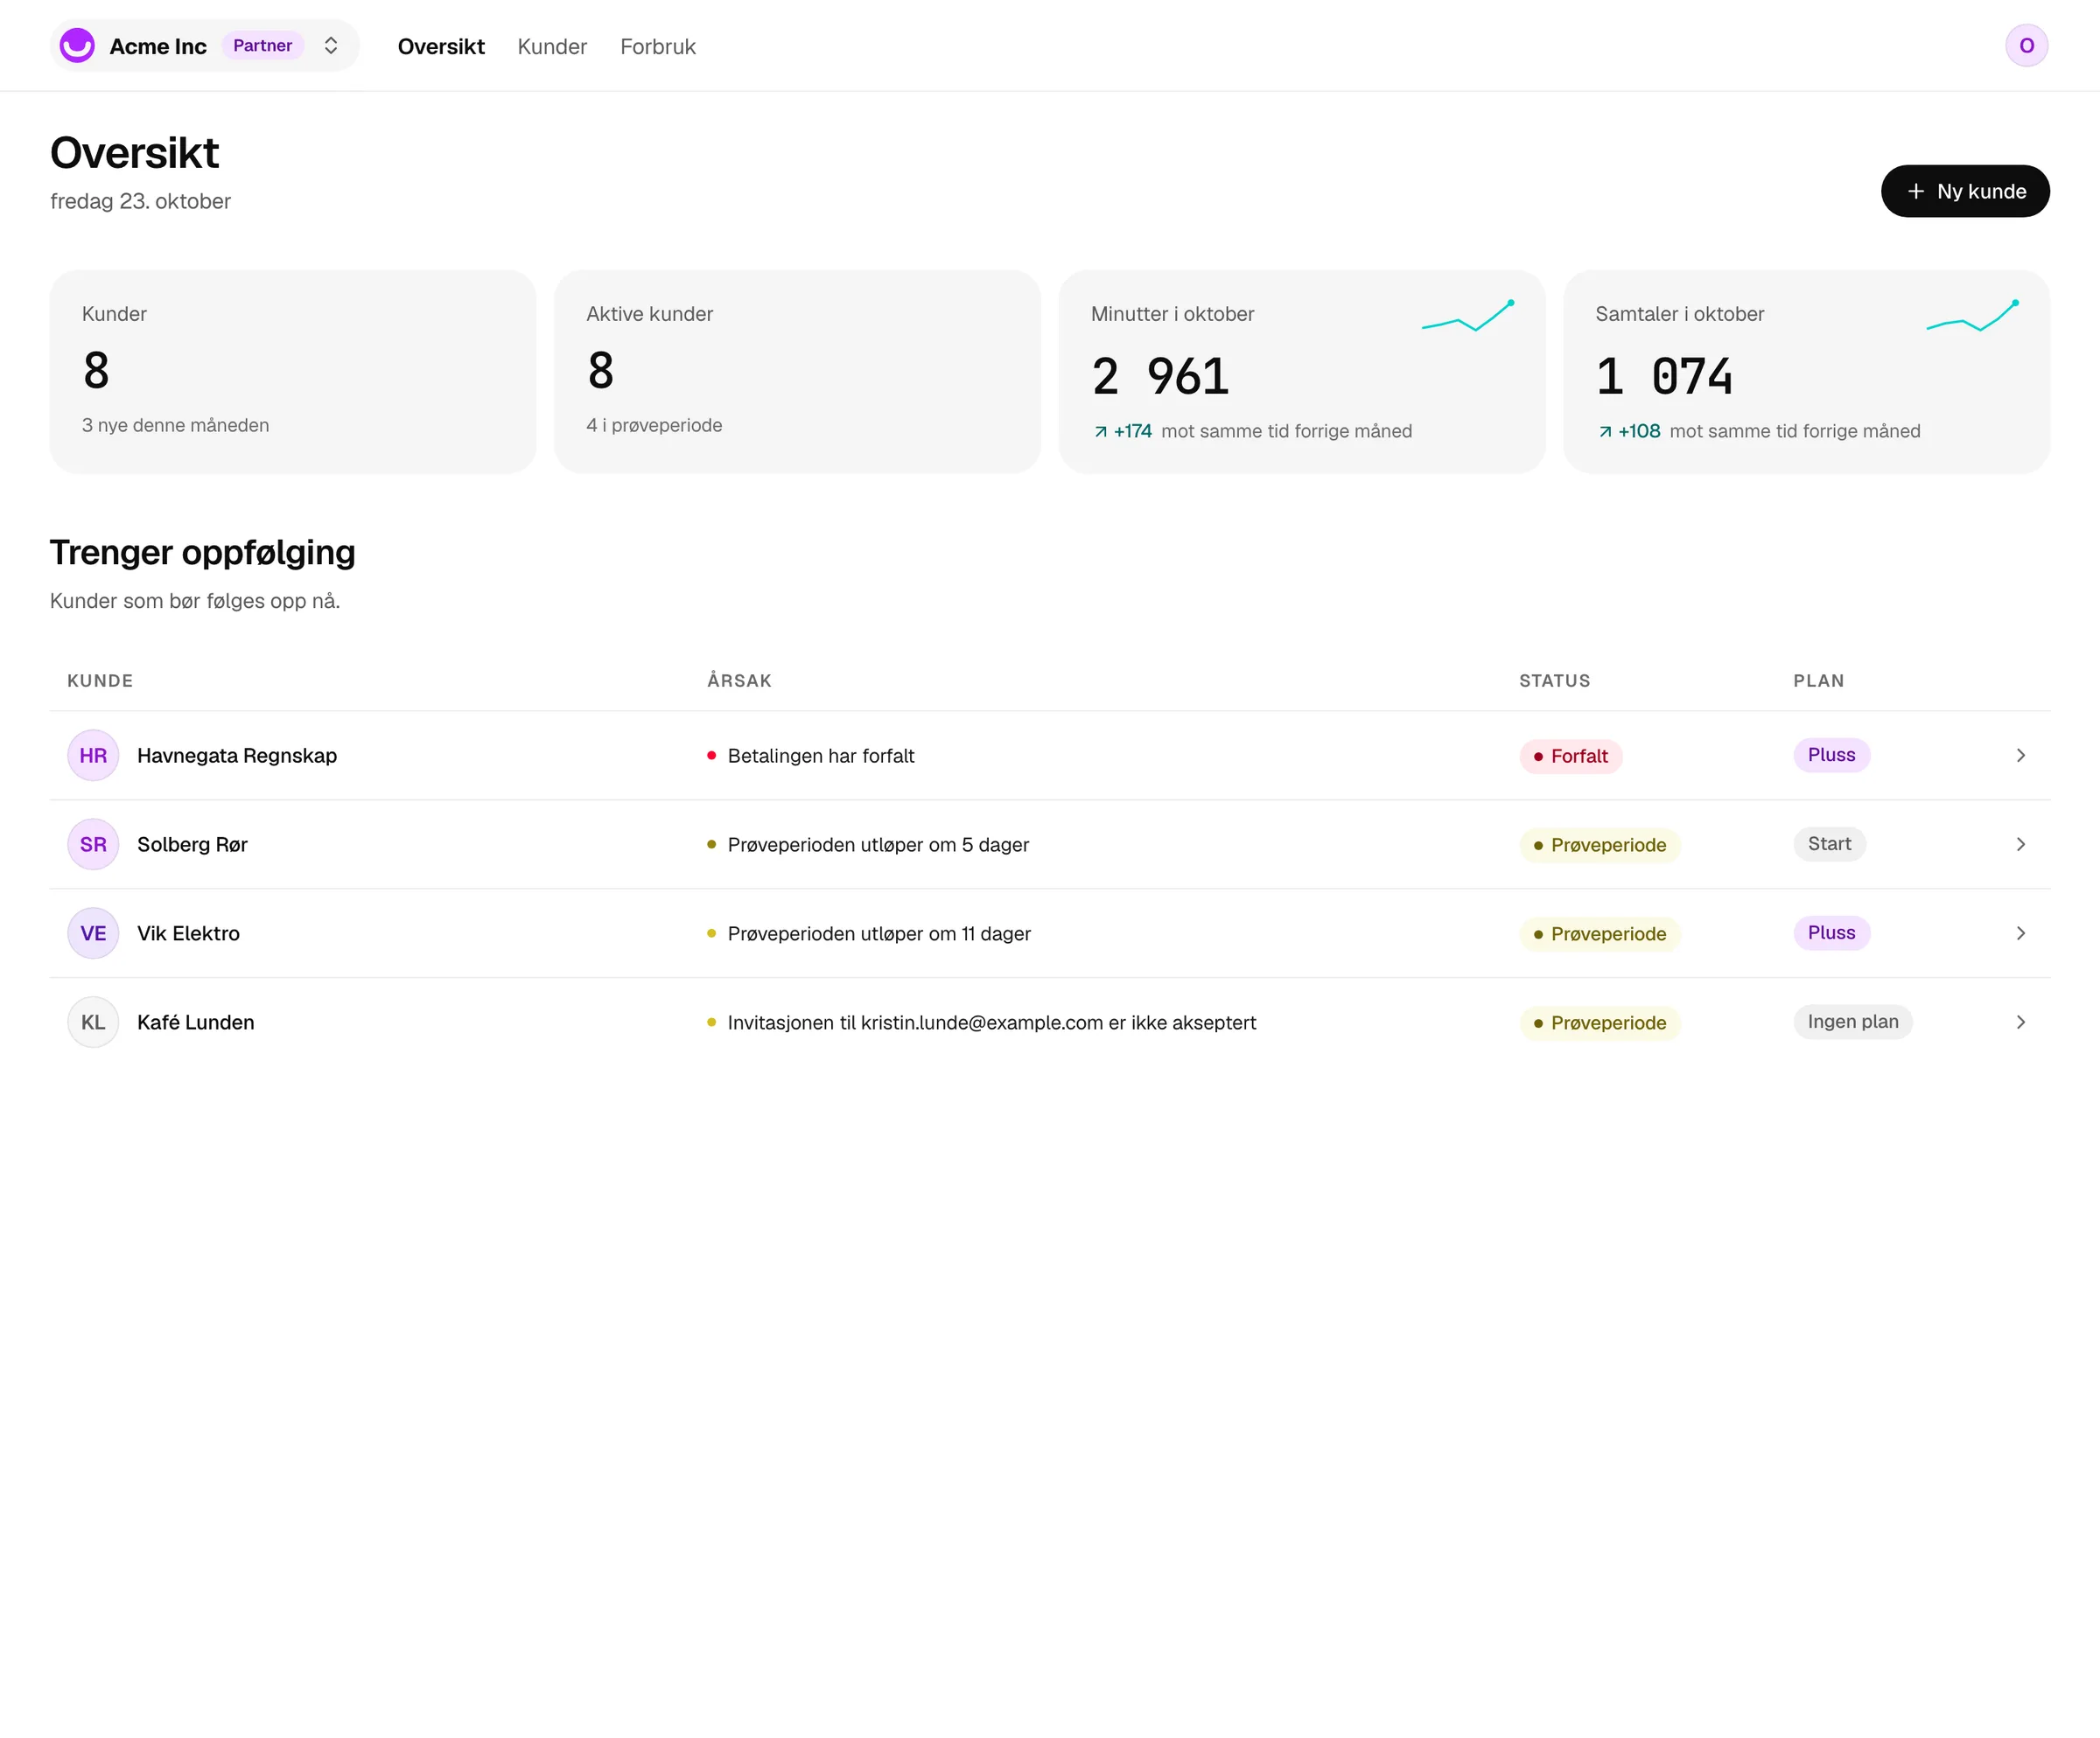The height and width of the screenshot is (1738, 2100).
Task: Expand the Vik Elektro row chevron
Action: [x=2021, y=933]
